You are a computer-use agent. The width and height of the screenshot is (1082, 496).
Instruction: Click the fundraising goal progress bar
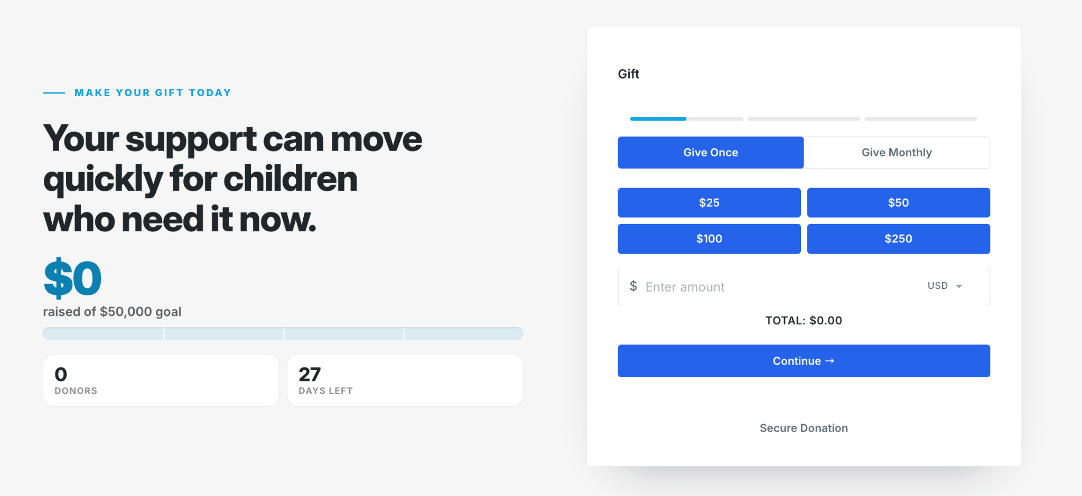[x=283, y=333]
